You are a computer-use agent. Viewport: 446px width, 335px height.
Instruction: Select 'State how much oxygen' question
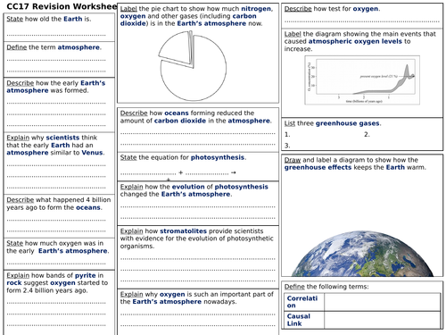[x=58, y=247]
